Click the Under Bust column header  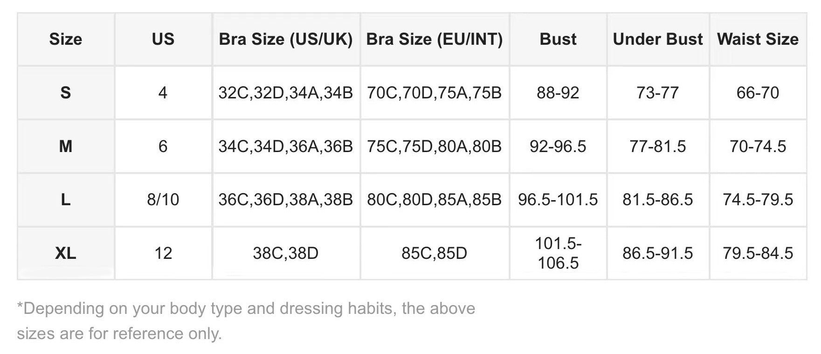(658, 39)
